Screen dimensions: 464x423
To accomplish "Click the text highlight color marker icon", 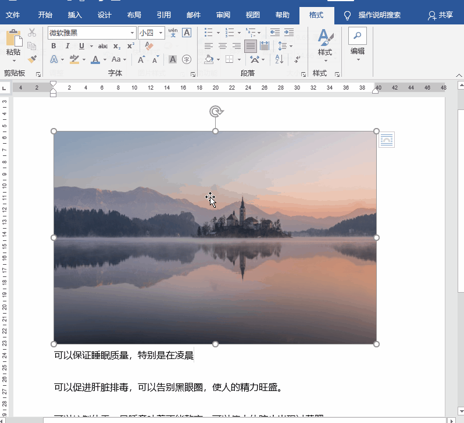I will tap(74, 59).
